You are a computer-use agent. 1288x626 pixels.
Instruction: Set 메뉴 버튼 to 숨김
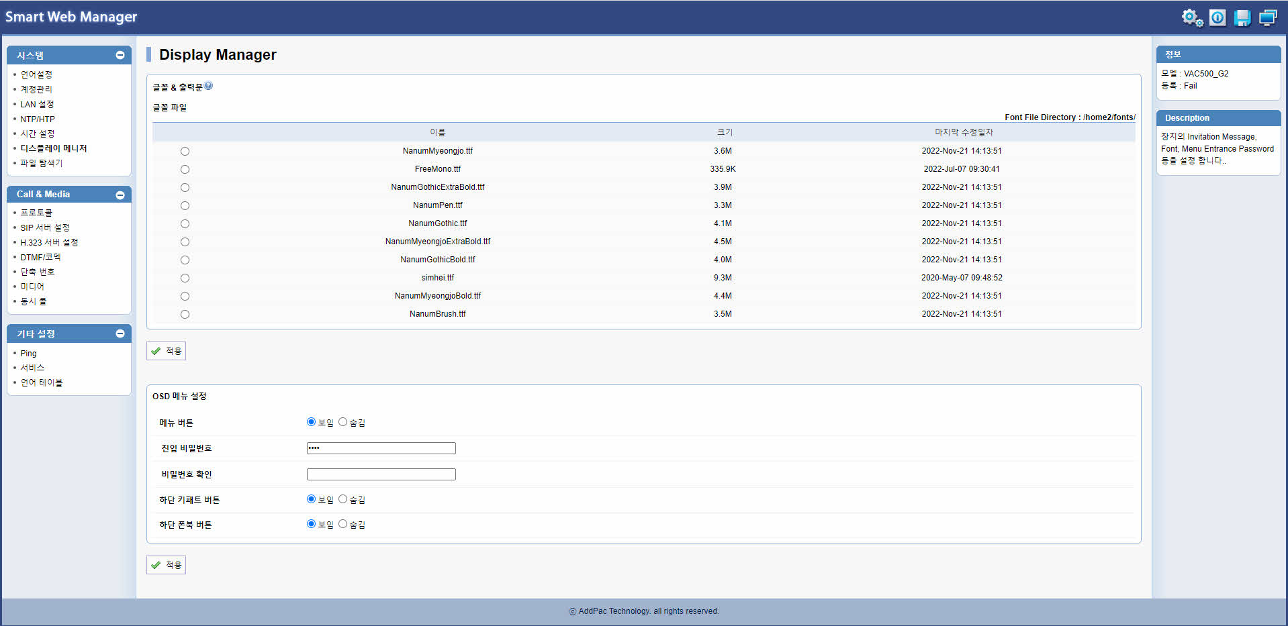(x=342, y=422)
